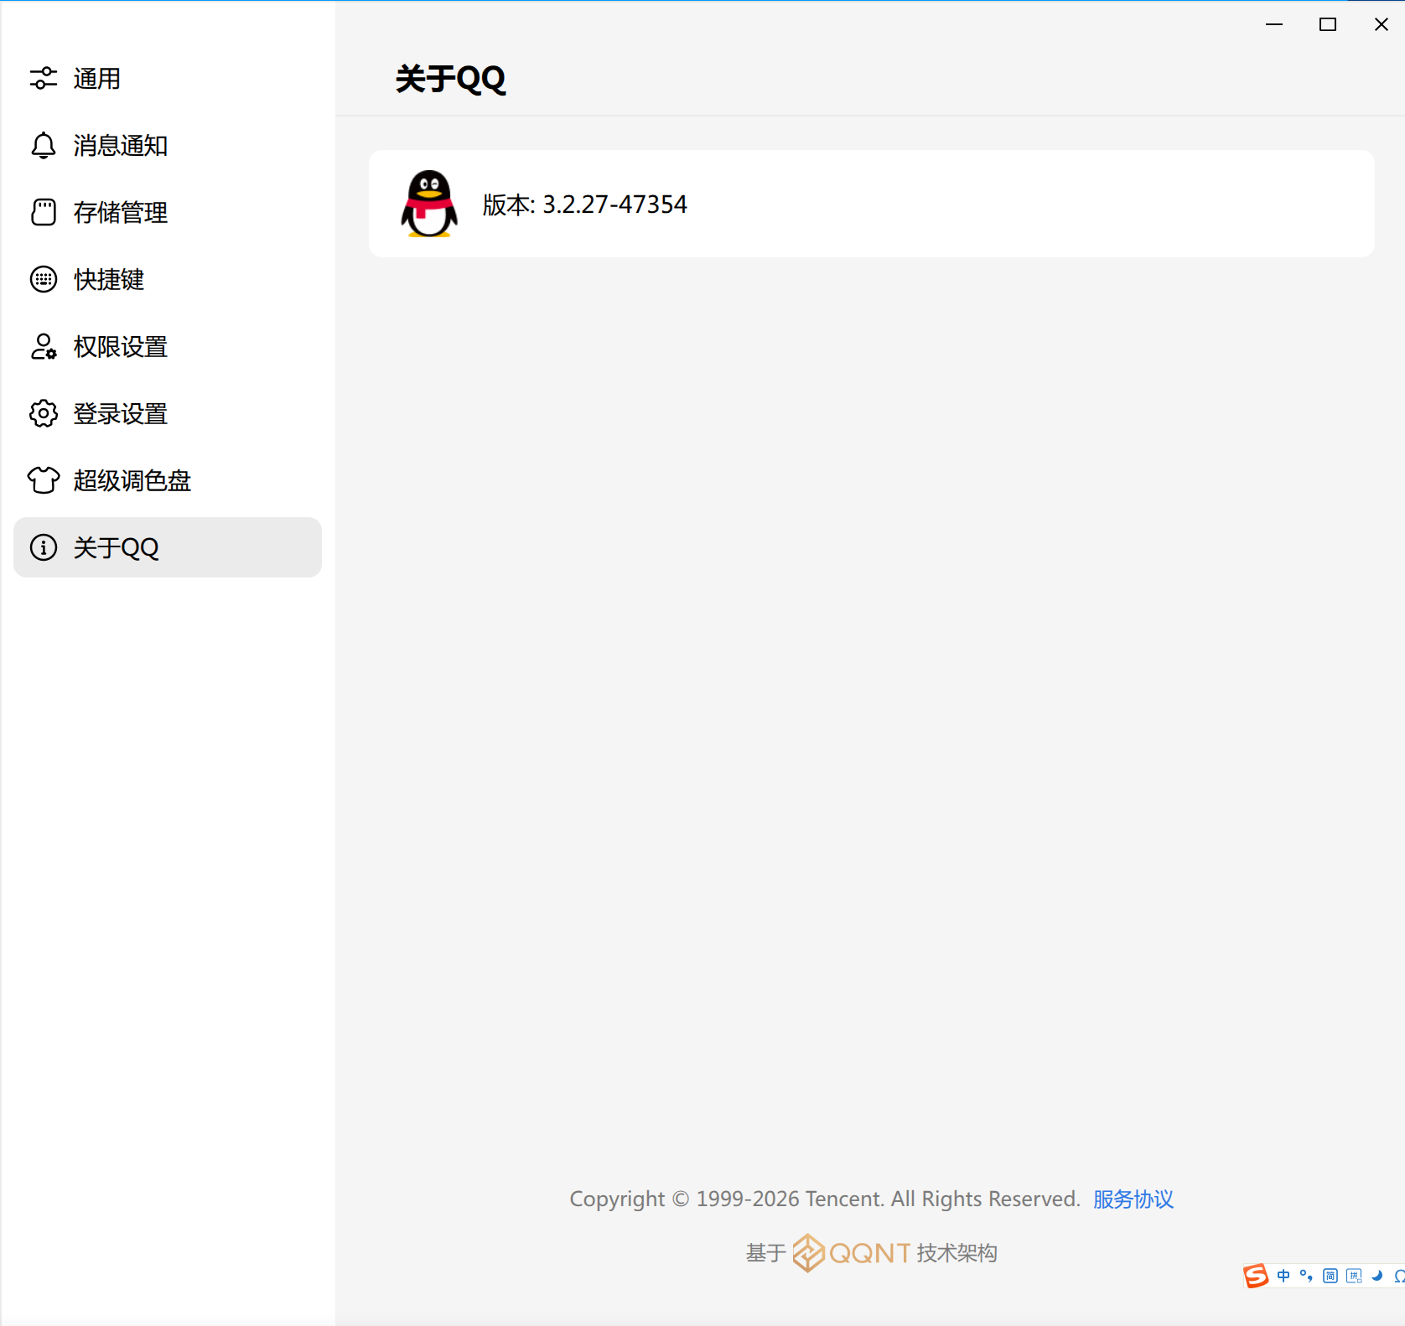The width and height of the screenshot is (1405, 1326).
Task: Click the sliders icon beside 通用
Action: pos(44,78)
